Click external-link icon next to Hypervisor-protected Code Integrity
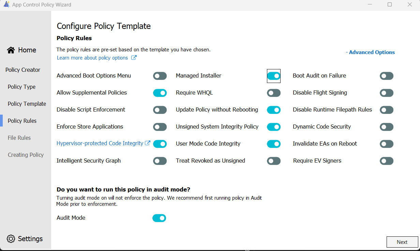The width and height of the screenshot is (420, 251). coord(148,143)
